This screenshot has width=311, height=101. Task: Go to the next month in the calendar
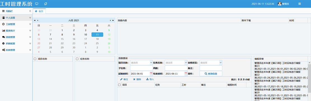tap(110, 20)
